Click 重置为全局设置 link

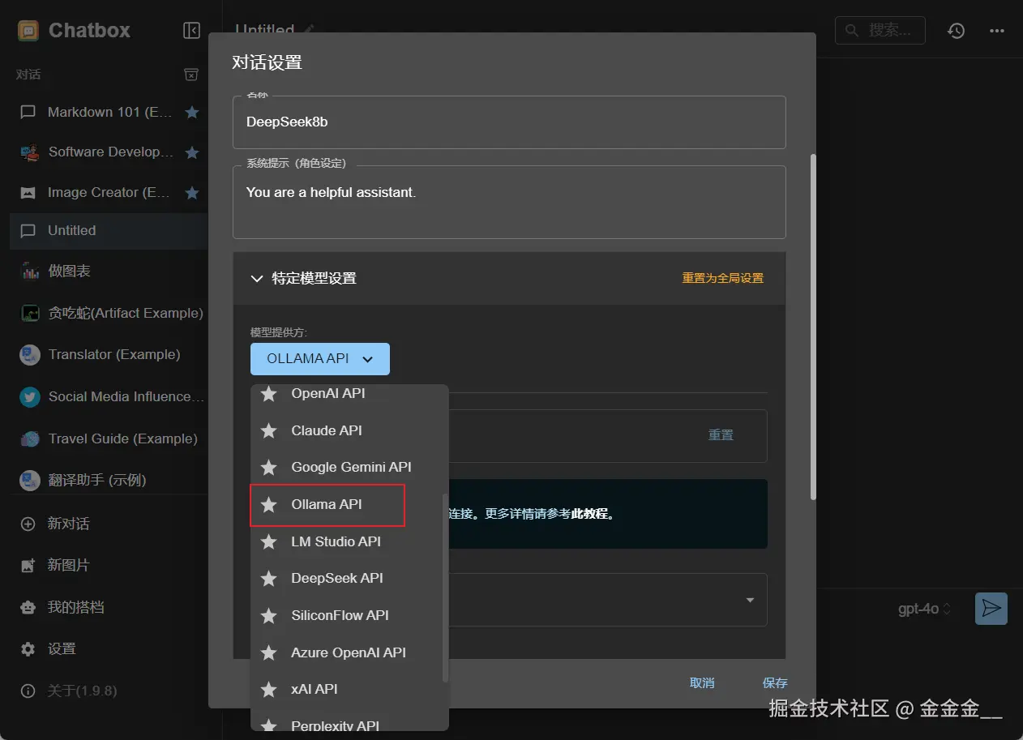[x=723, y=278]
